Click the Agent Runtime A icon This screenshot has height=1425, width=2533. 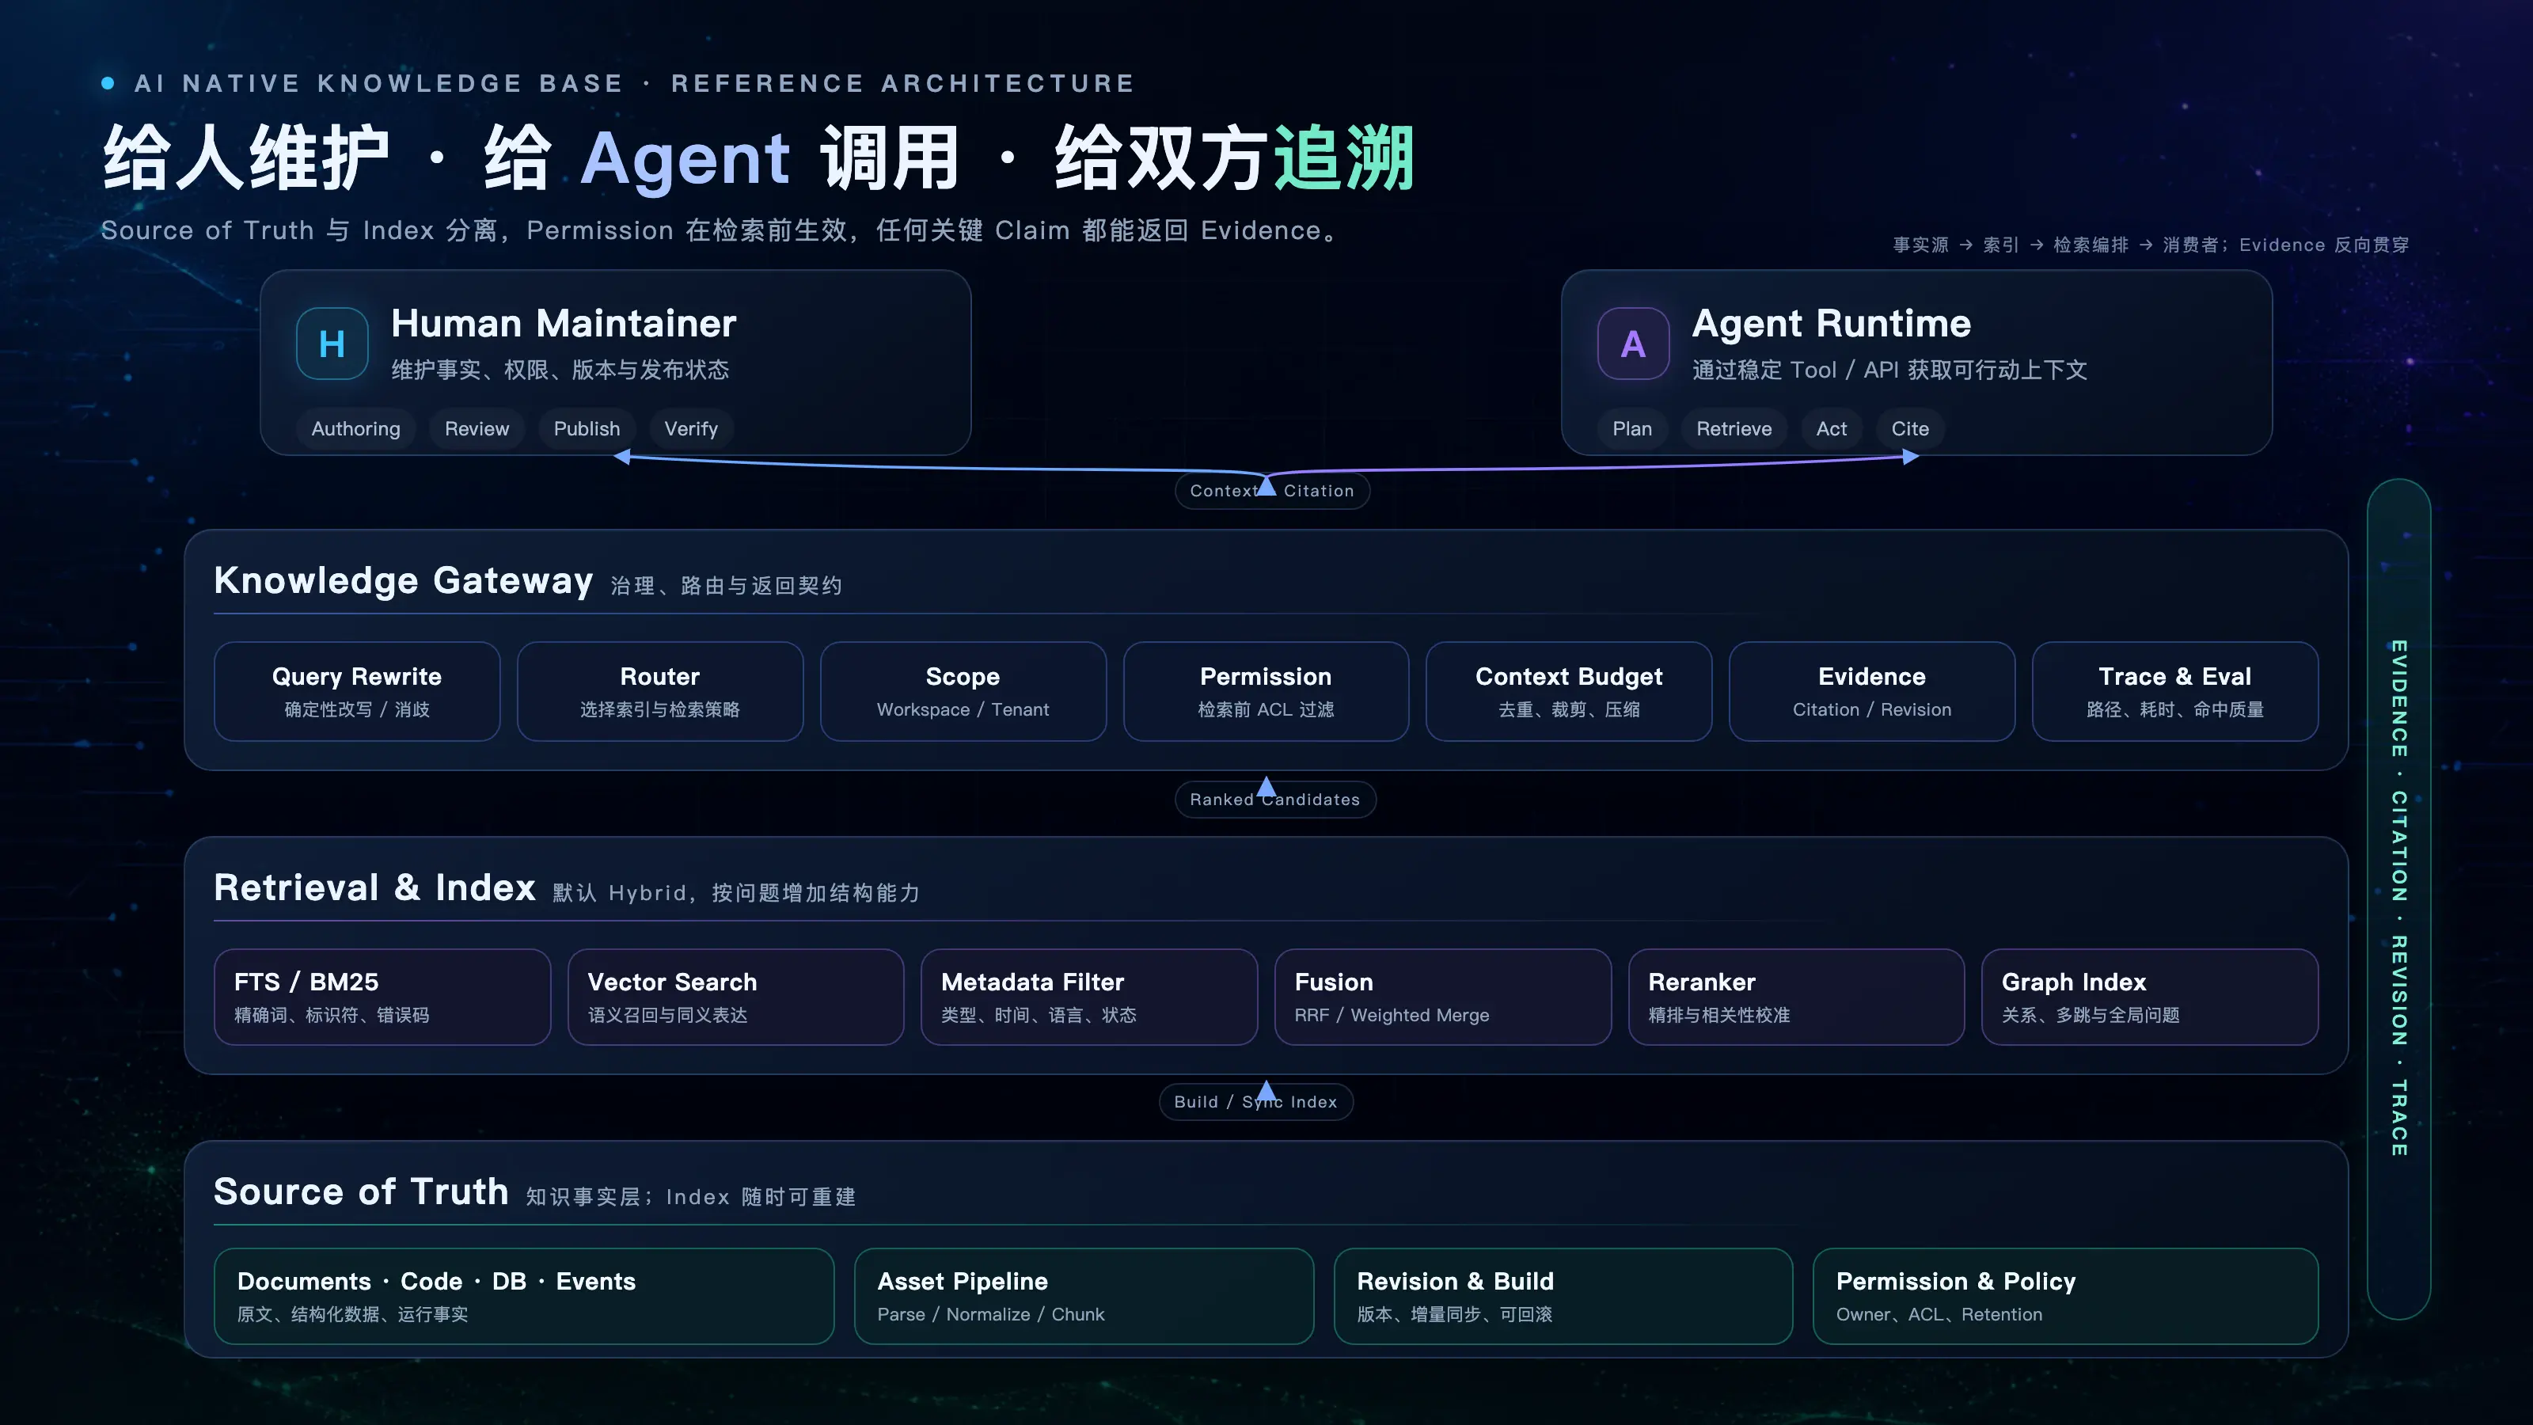(x=1633, y=344)
